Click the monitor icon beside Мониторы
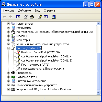Viewport: 102px width, 102px height. pos(13,40)
